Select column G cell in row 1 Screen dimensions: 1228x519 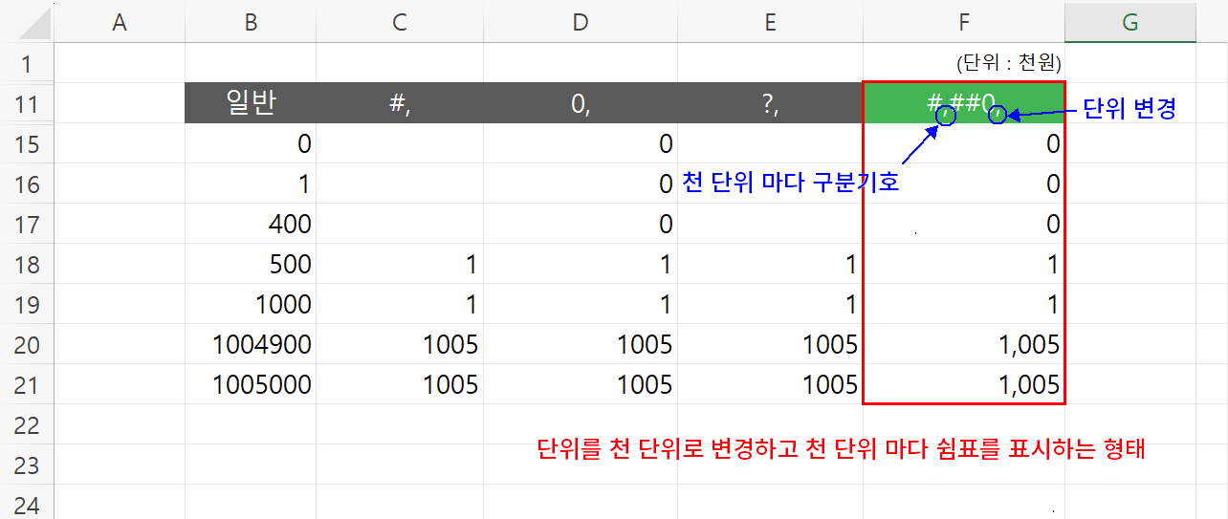[x=1130, y=63]
